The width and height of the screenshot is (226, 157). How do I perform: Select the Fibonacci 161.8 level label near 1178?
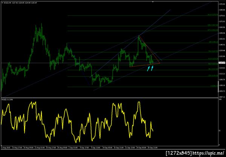point(212,15)
